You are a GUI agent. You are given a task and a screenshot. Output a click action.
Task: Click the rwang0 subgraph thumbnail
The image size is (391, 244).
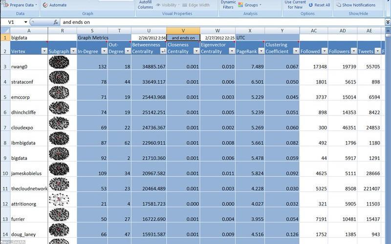(x=59, y=62)
